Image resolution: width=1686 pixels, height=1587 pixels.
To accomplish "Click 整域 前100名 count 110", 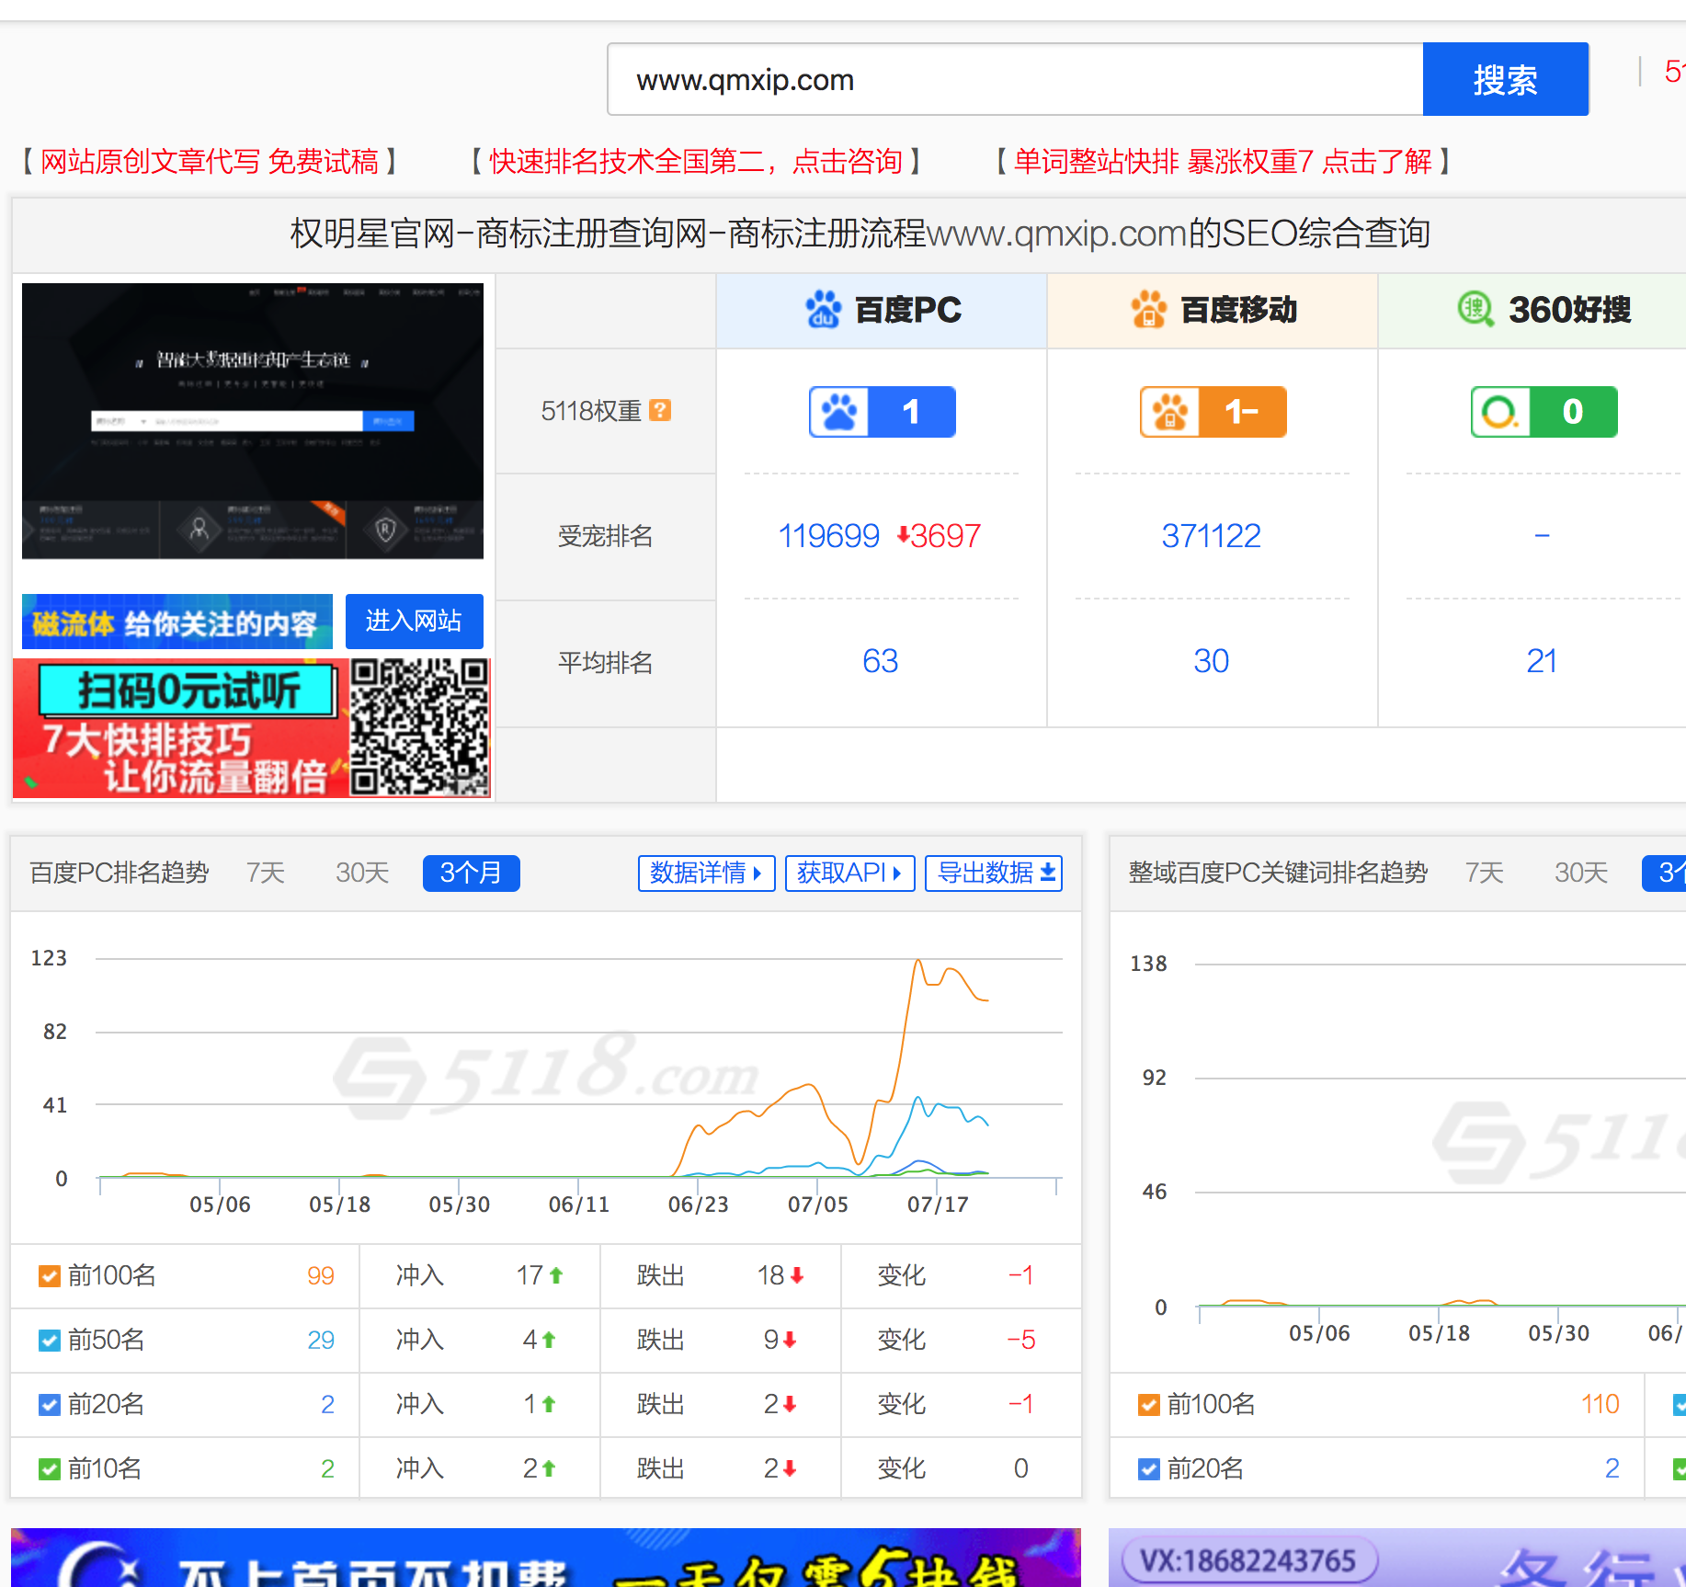I will pyautogui.click(x=1600, y=1405).
